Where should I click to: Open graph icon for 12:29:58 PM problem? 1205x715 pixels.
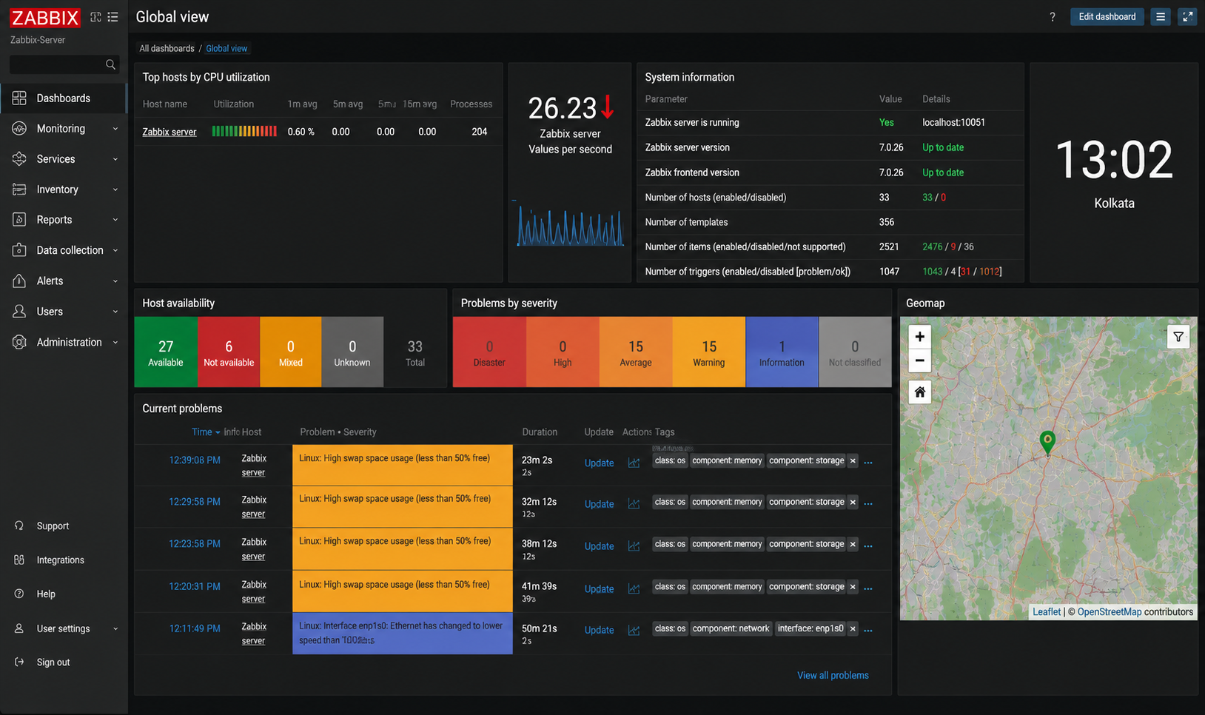pyautogui.click(x=634, y=504)
